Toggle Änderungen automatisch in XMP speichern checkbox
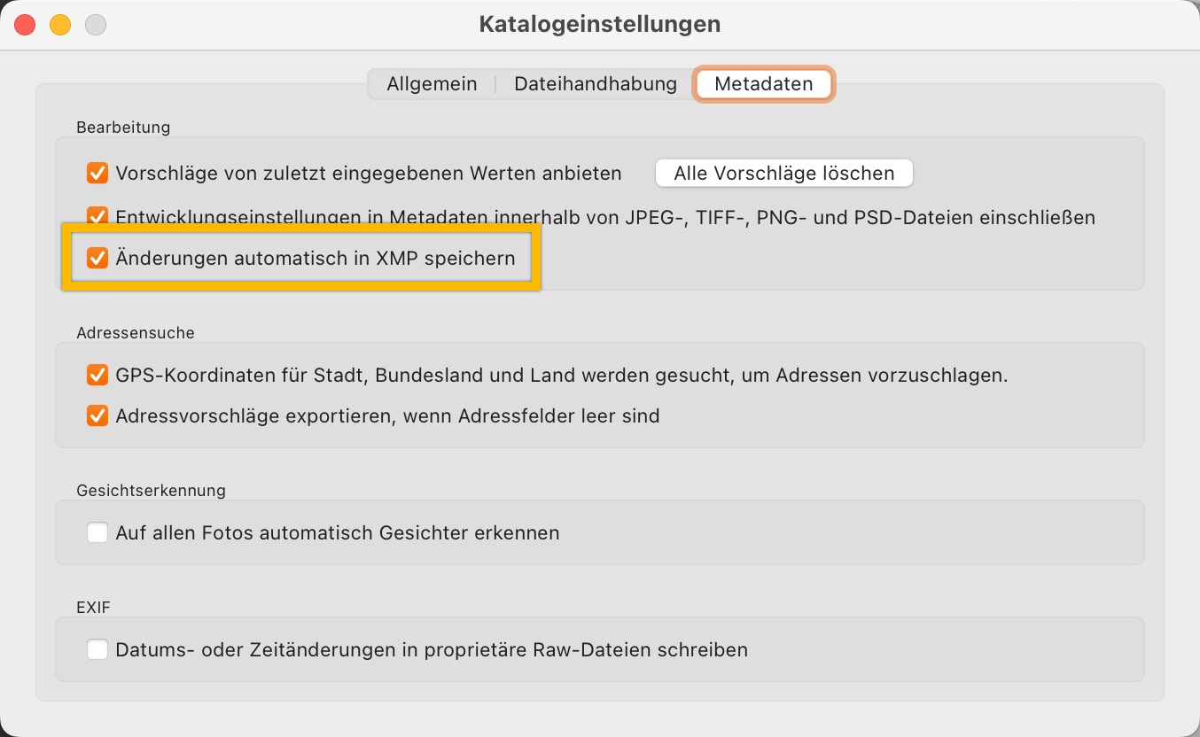Screen dimensions: 1200x737 pos(97,259)
